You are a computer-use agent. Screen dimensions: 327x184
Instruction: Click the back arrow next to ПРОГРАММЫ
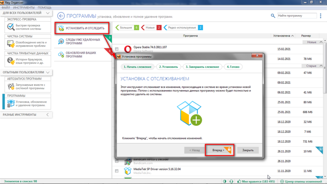point(61,16)
